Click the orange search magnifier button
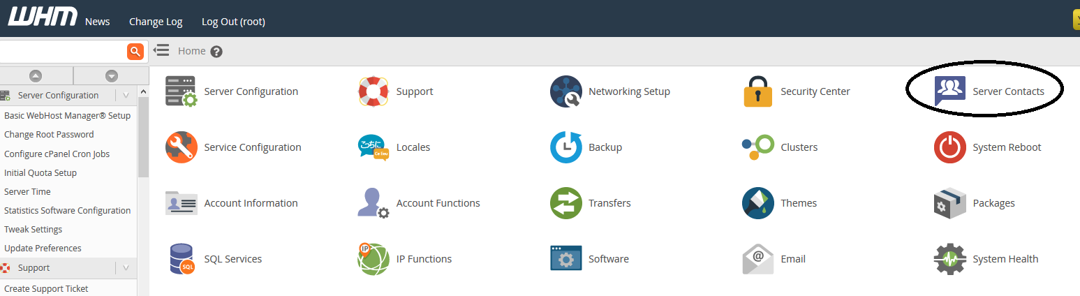This screenshot has width=1080, height=296. (135, 51)
